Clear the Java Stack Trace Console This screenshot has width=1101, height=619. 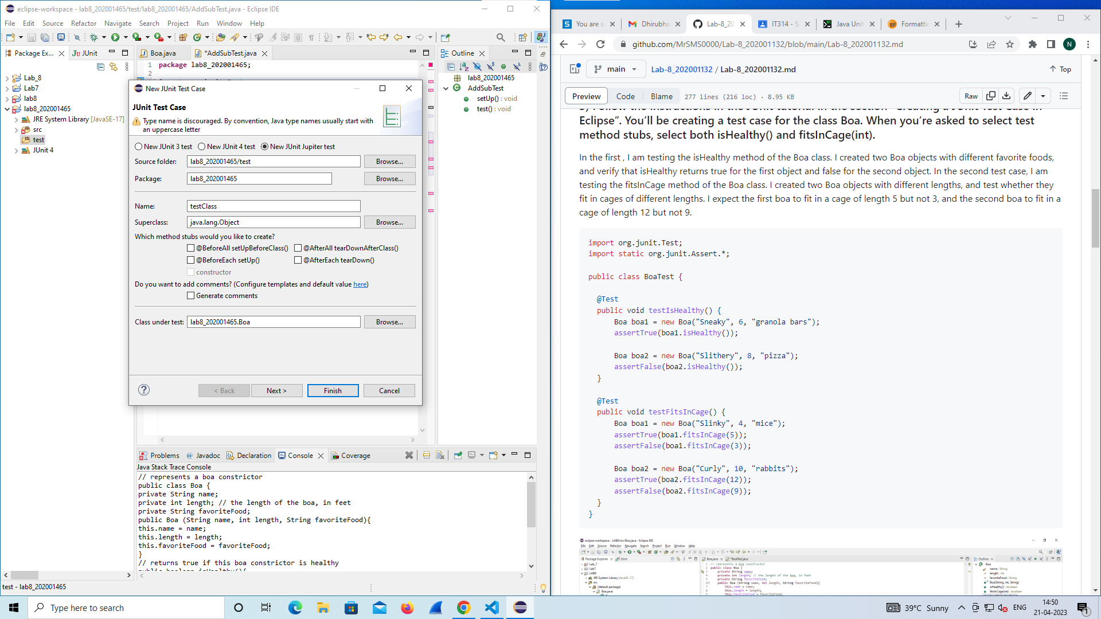point(409,455)
